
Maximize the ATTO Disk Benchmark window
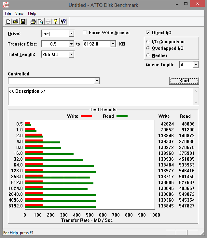click(186, 4)
